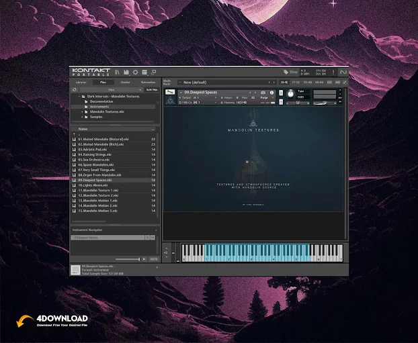This screenshot has height=343, width=418.
Task: Click the multi rack resize arrows icon
Action: 345,83
